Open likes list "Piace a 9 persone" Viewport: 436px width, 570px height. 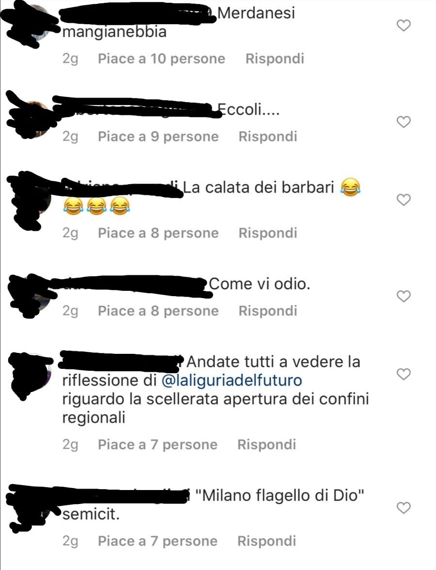click(x=158, y=137)
